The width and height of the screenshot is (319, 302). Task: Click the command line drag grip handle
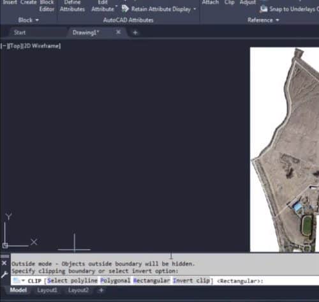4,256
